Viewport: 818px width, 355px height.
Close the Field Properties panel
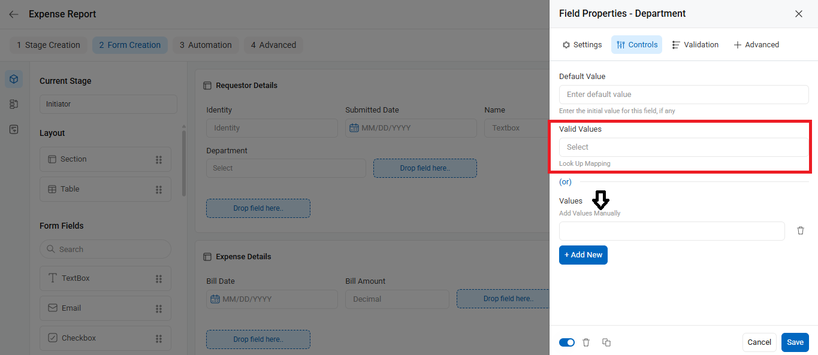click(x=799, y=14)
